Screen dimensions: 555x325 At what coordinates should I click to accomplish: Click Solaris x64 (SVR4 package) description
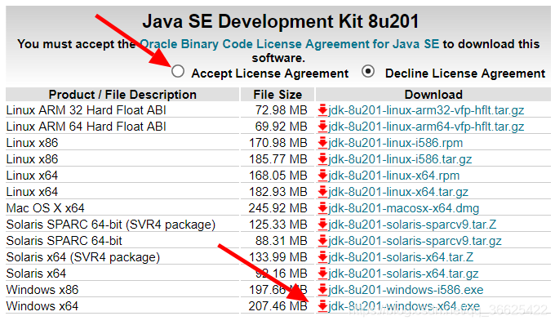tap(82, 257)
